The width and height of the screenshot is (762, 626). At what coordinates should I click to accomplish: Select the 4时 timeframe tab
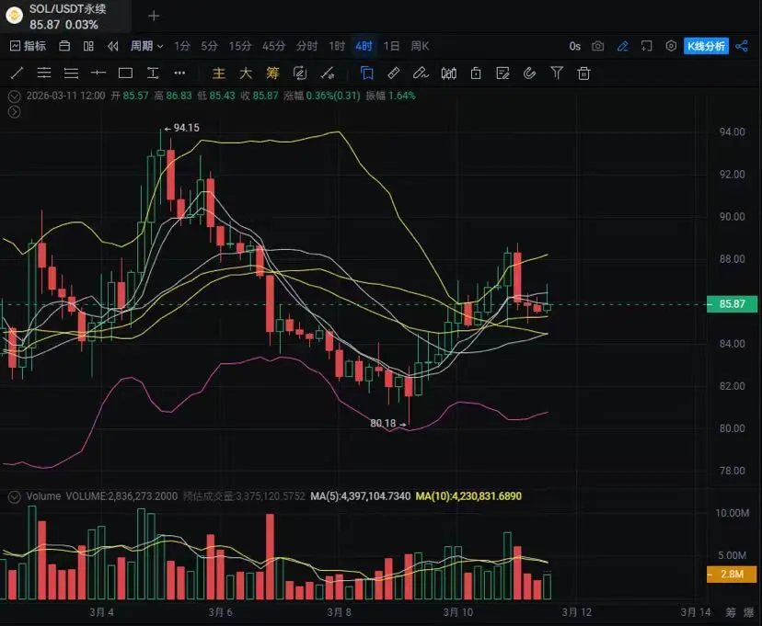tap(364, 46)
